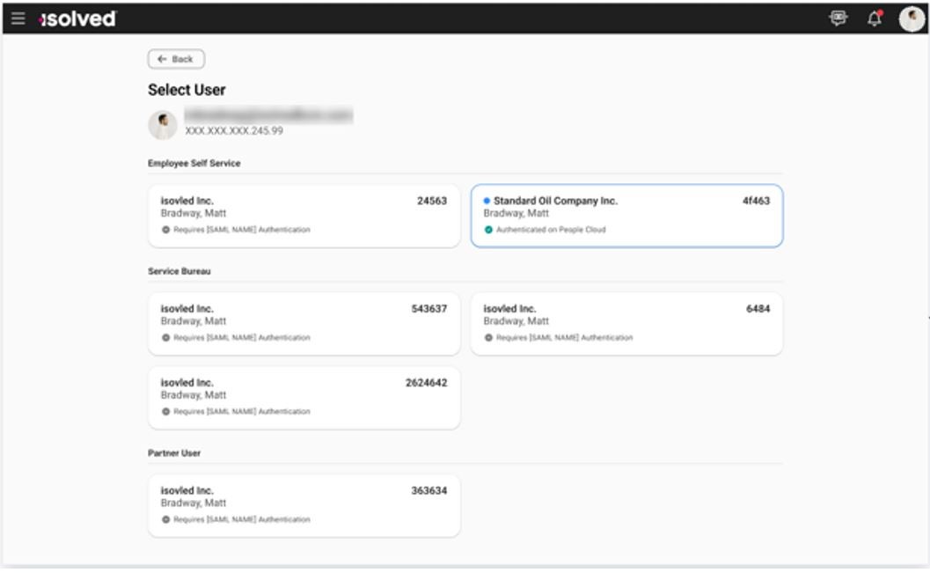Viewport: 930px width, 573px height.
Task: Click SAML status icon on card 2624642
Action: tap(166, 412)
